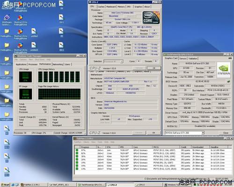Click the CPU Usage gauge in Task Manager
234x187 pixels.
tap(25, 77)
